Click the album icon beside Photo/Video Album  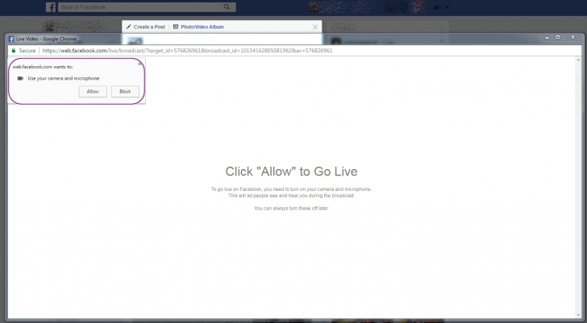click(176, 27)
